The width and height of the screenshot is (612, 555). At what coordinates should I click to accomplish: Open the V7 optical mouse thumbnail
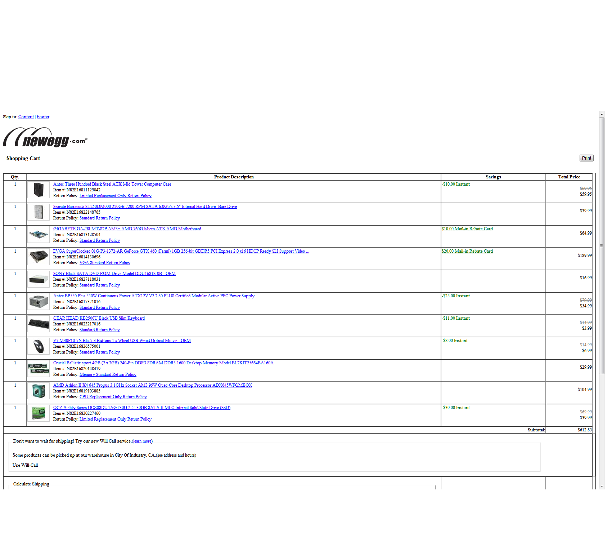click(x=39, y=346)
